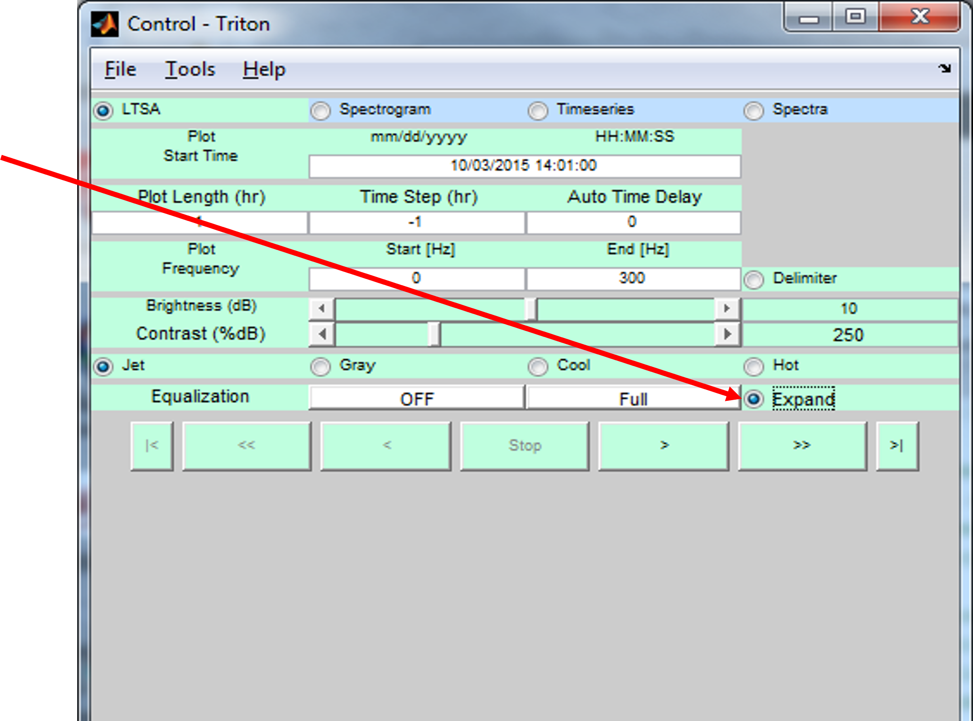Jump to end with >| button

(x=897, y=446)
